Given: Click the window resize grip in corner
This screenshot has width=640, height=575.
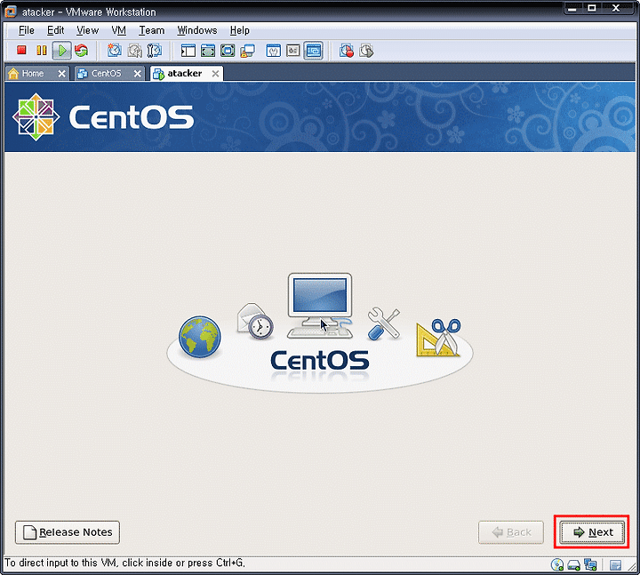Looking at the screenshot, I should coord(632,566).
